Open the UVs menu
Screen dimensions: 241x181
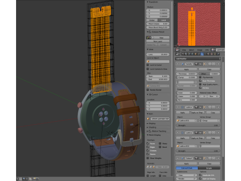[207, 50]
